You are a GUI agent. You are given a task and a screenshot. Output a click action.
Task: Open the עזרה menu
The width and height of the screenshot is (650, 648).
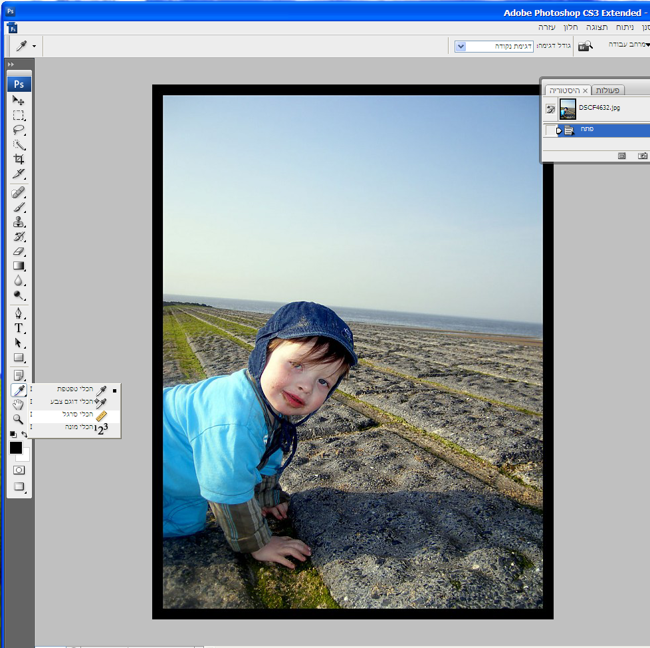point(546,27)
